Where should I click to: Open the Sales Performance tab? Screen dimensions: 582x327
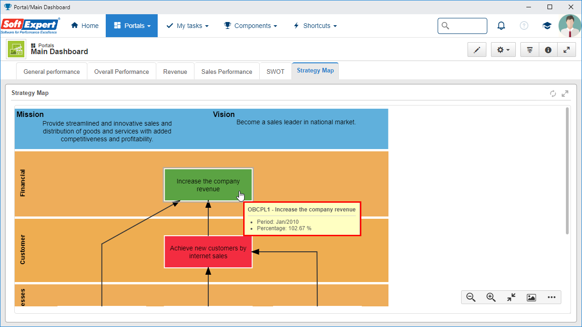click(x=227, y=72)
